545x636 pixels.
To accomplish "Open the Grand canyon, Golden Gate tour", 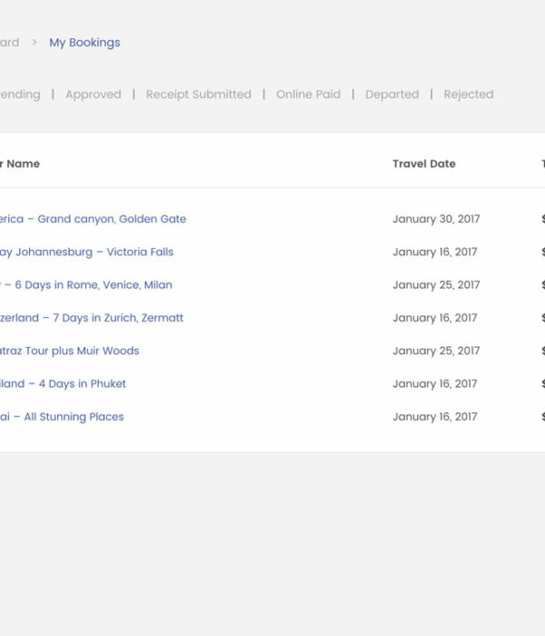I will coord(93,219).
